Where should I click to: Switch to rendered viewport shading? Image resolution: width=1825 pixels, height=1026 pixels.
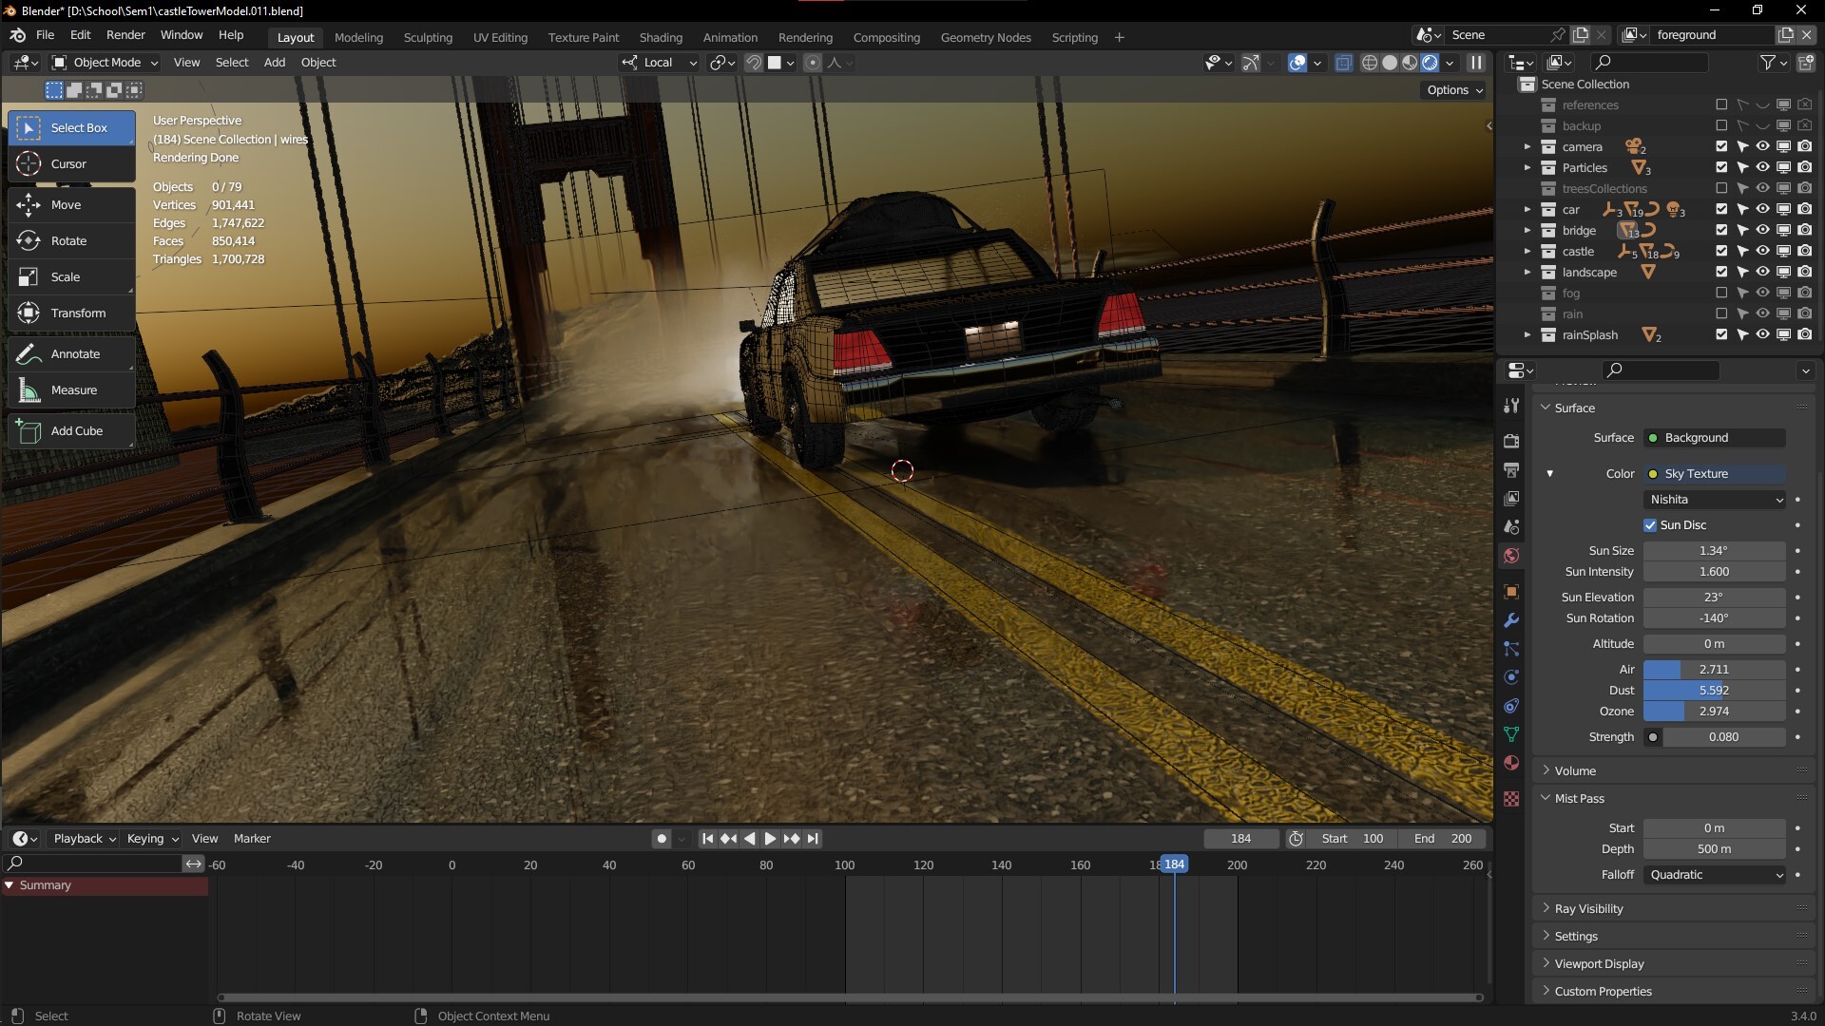(x=1430, y=63)
